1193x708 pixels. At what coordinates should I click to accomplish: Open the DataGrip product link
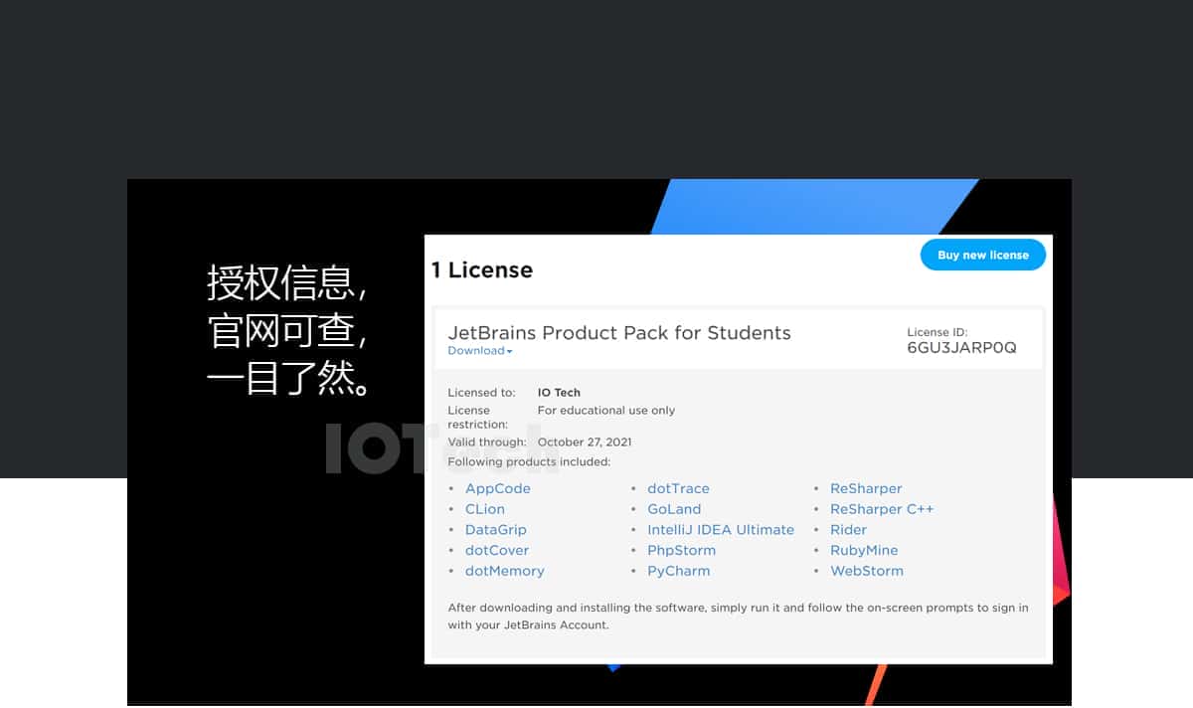point(496,530)
